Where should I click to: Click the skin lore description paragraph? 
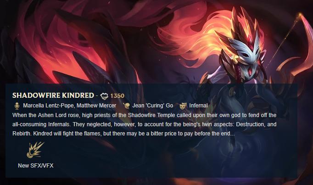[144, 124]
